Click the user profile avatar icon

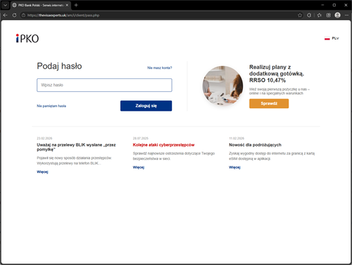pyautogui.click(x=337, y=15)
